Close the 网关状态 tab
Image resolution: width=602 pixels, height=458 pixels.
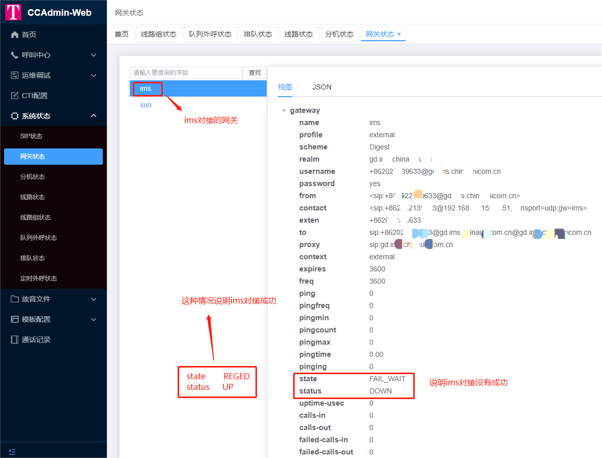click(x=399, y=34)
